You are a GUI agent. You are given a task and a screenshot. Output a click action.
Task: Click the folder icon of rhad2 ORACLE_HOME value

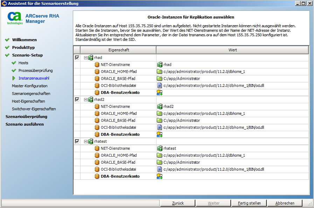(160, 113)
